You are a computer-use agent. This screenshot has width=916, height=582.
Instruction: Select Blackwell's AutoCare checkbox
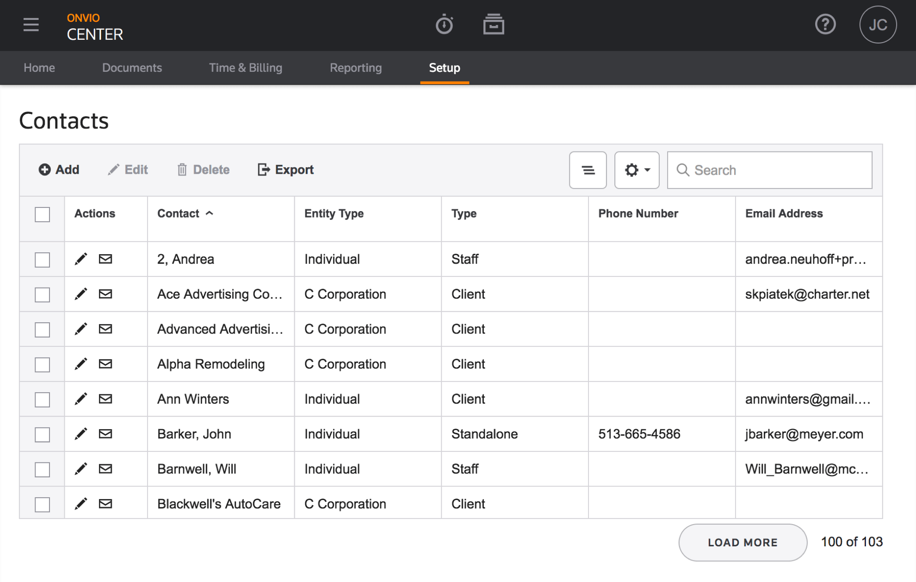[42, 504]
